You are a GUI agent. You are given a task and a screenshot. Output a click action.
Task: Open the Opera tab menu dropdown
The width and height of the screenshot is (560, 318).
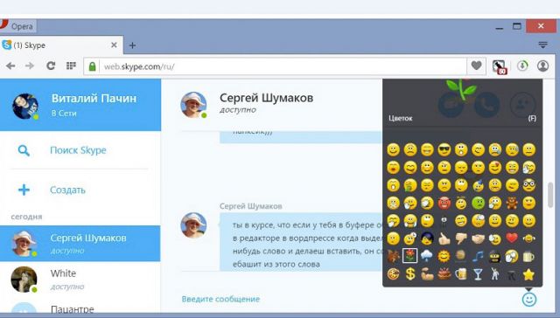tap(542, 45)
